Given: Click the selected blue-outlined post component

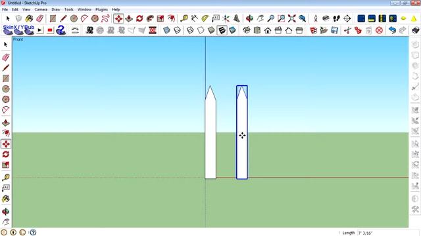Looking at the screenshot, I should (242, 132).
